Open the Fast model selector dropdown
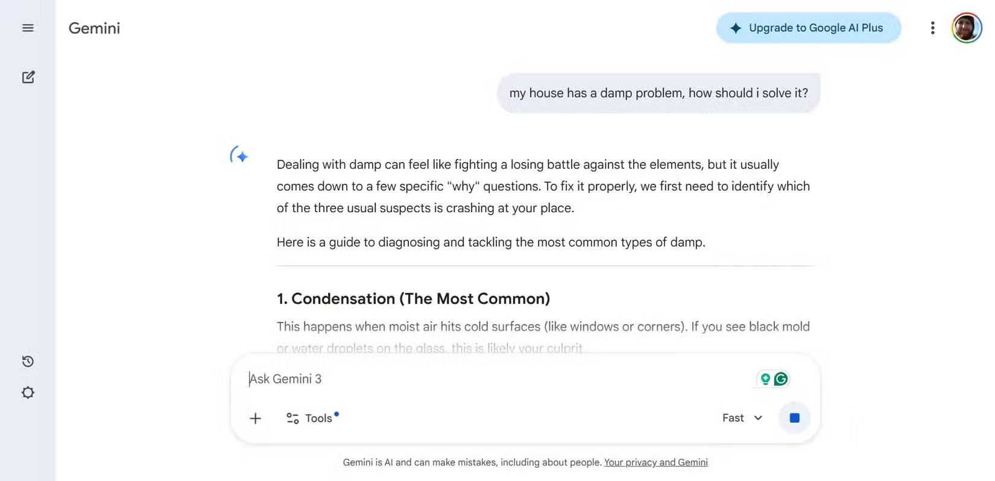Screen dimensions: 995x481 pyautogui.click(x=742, y=418)
